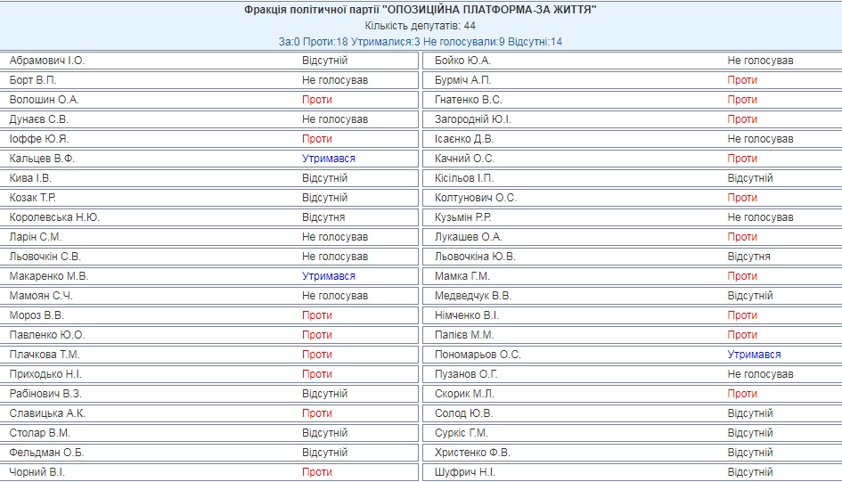Select the name Чорний В.І.
Viewport: 842px width, 482px height.
pyautogui.click(x=37, y=472)
